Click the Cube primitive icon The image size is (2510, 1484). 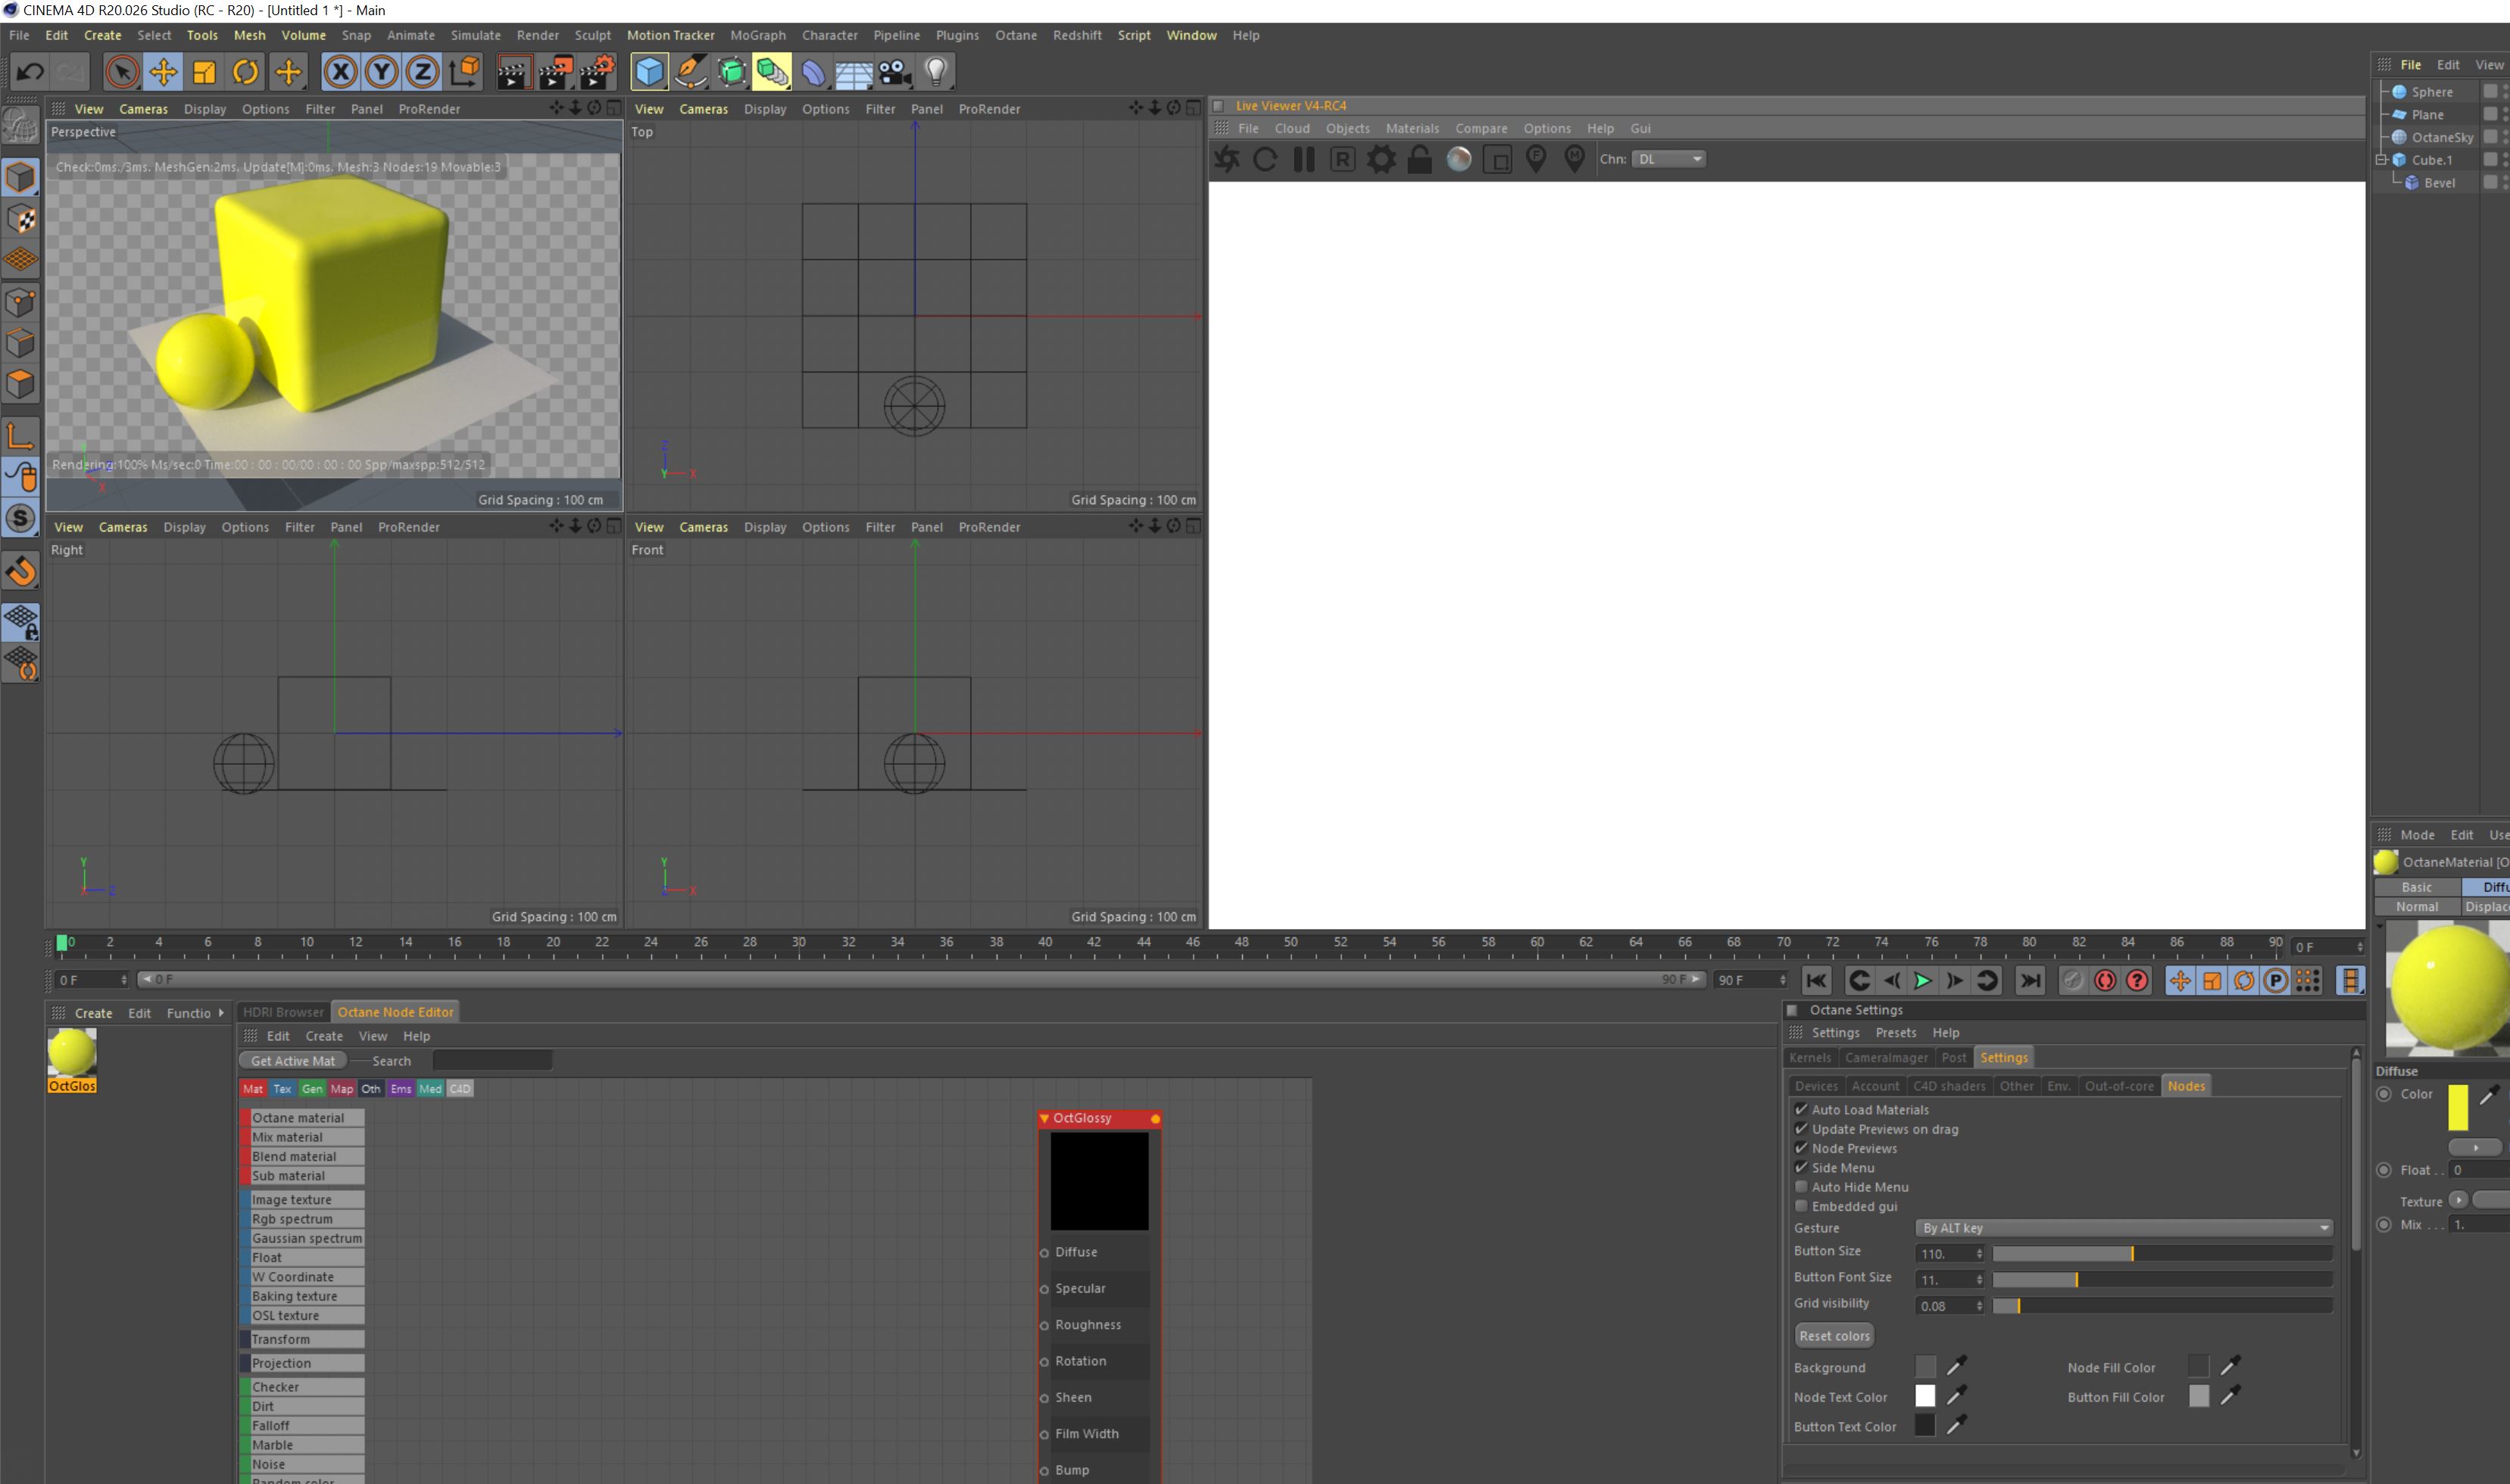click(x=649, y=72)
